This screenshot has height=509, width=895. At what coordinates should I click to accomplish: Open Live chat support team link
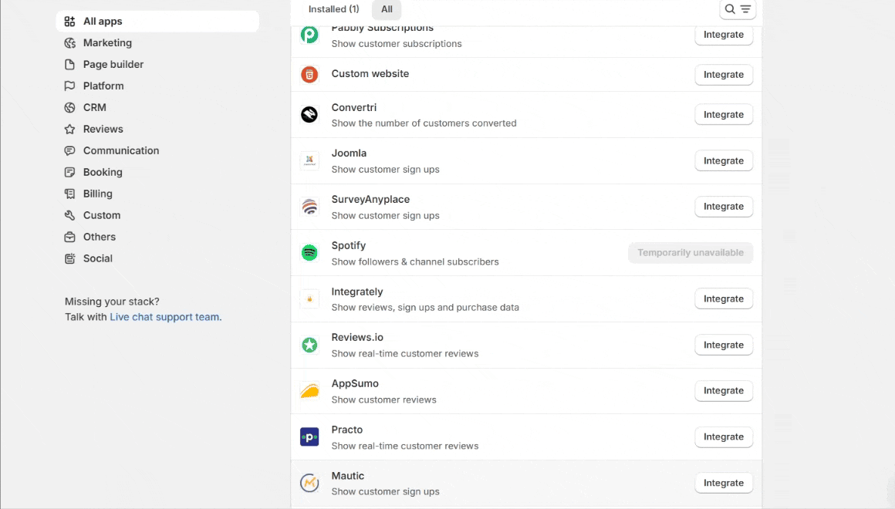164,317
